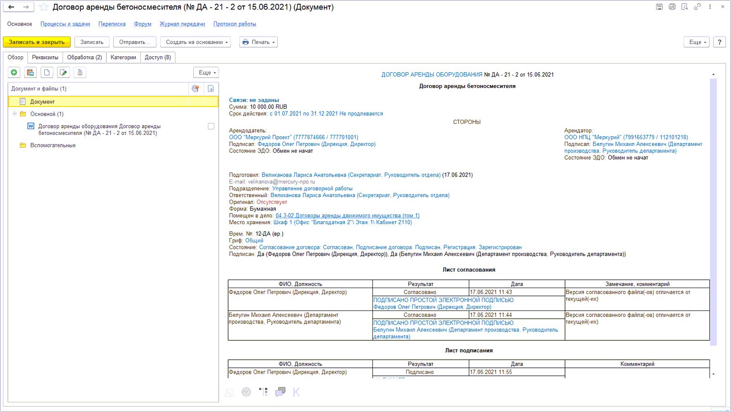Open the print preview icon in title bar
This screenshot has width=731, height=412.
684,7
